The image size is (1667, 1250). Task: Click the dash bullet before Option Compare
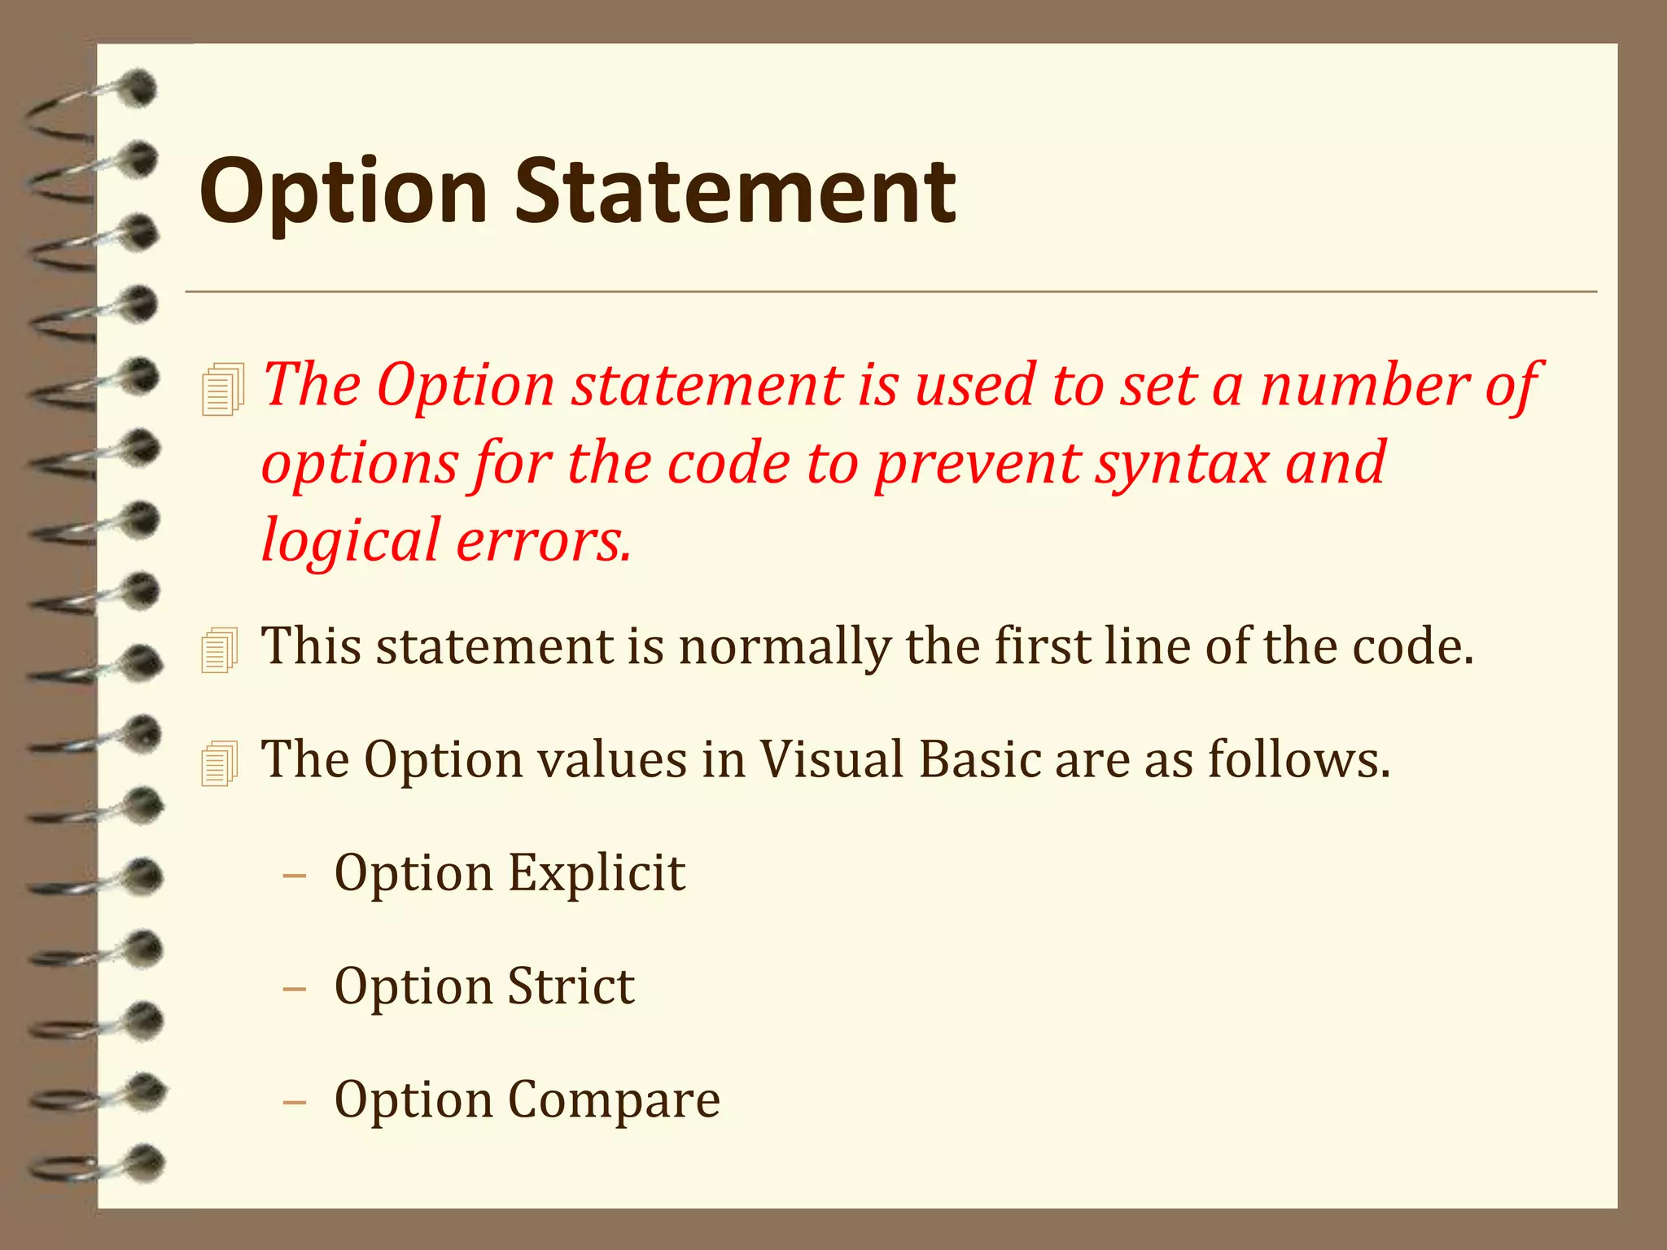point(294,1102)
